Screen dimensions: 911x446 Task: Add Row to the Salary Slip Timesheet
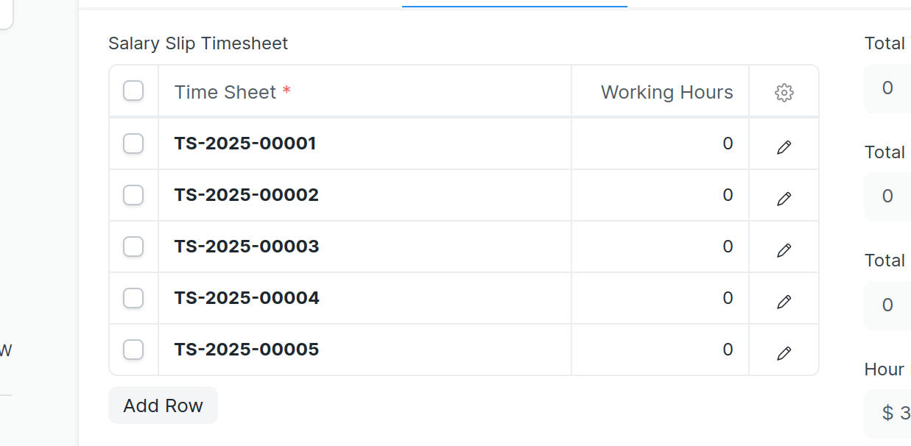[x=163, y=406]
